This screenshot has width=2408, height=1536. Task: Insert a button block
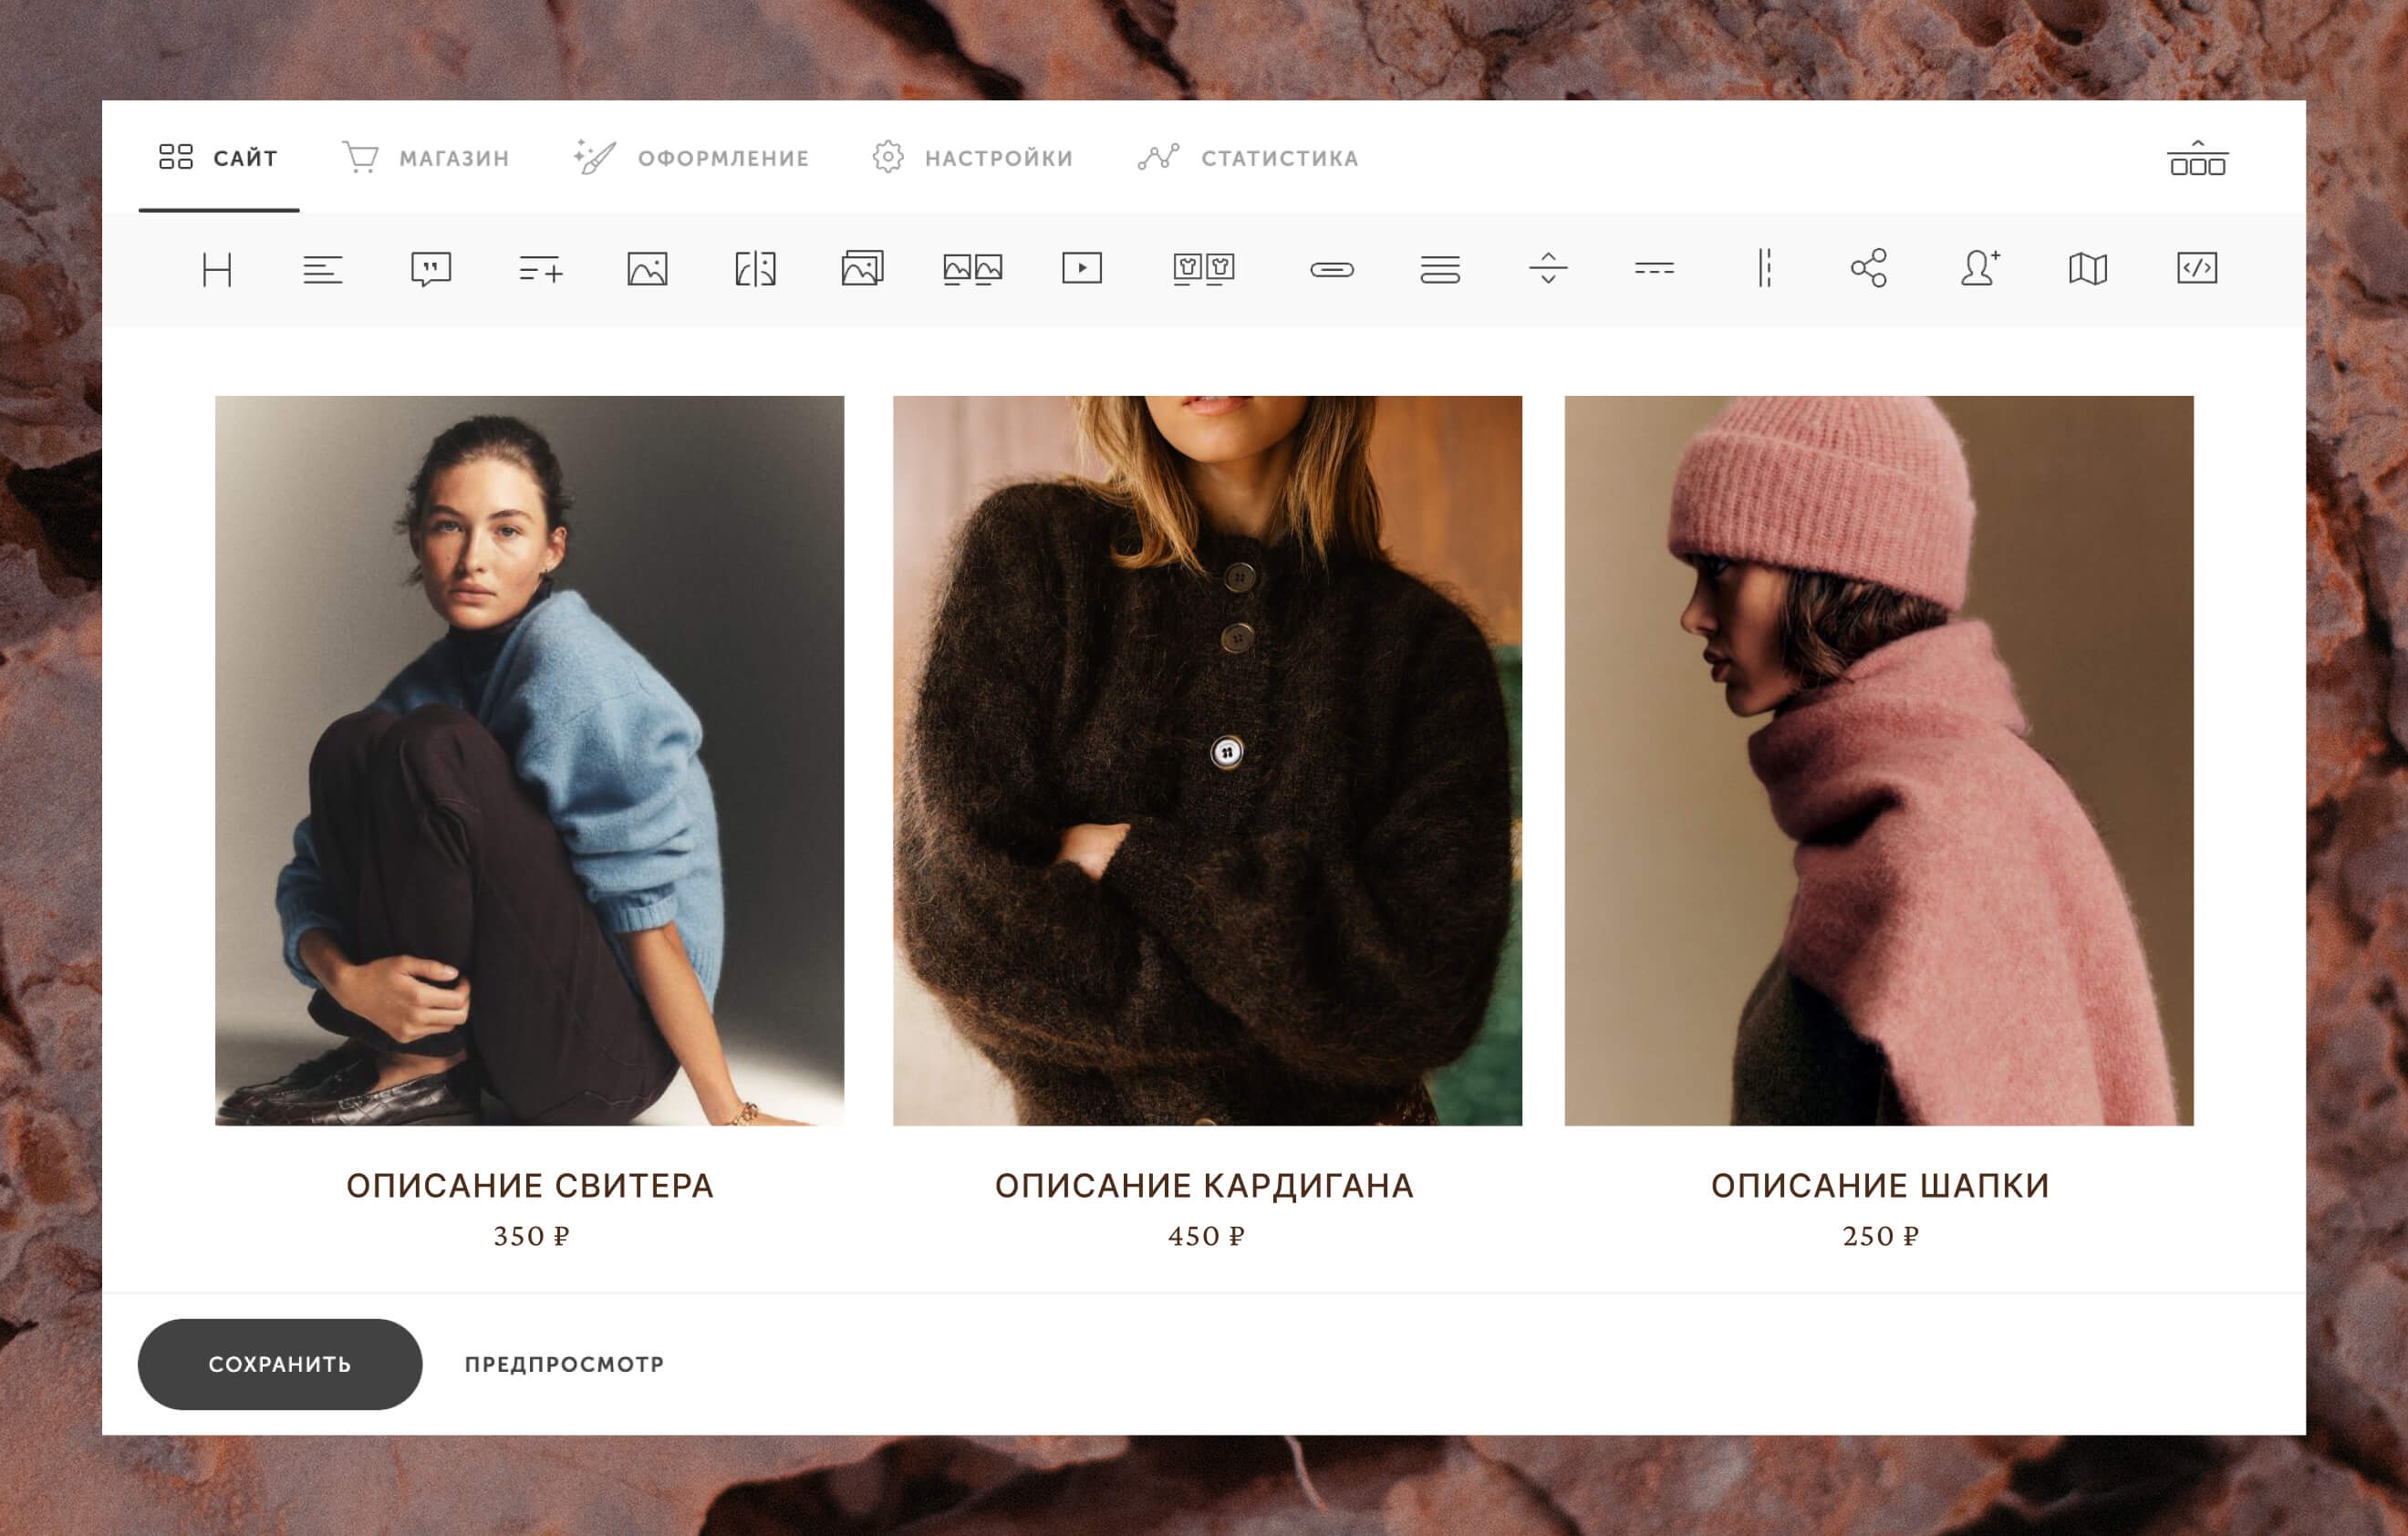(1332, 269)
